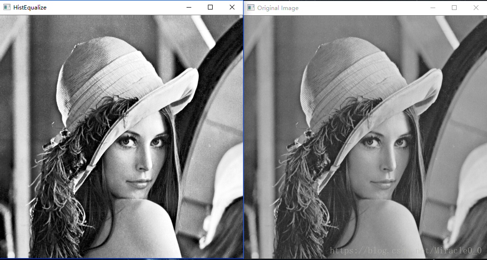
Task: Minimize the Original Image window
Action: point(433,8)
